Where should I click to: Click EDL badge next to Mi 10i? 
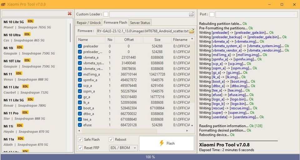[20, 47]
